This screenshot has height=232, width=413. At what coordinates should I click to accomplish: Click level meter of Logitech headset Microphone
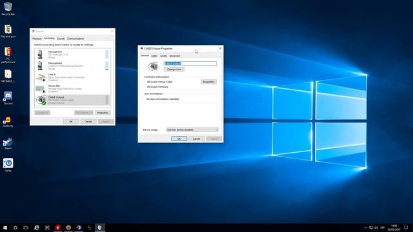click(x=107, y=66)
